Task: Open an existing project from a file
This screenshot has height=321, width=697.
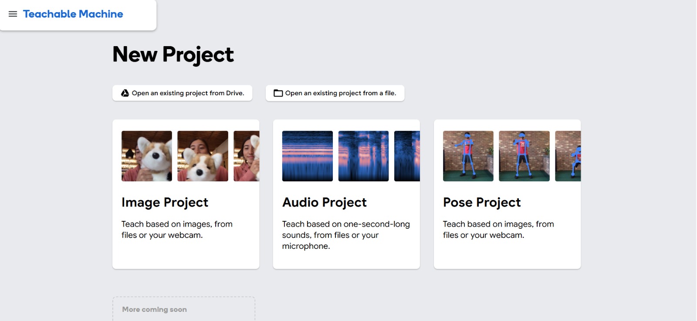Action: 340,93
